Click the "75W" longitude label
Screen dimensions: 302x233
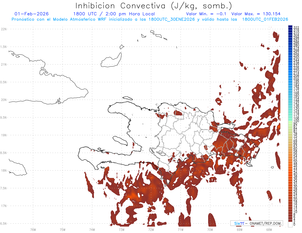coord(62,229)
